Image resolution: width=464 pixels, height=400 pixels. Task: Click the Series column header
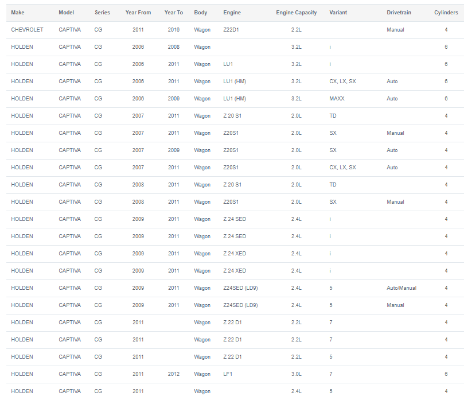(x=103, y=13)
